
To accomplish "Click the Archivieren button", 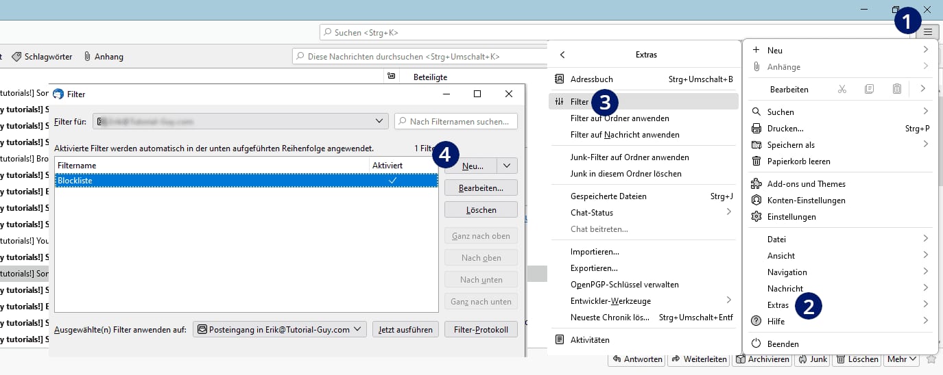I will coord(761,359).
